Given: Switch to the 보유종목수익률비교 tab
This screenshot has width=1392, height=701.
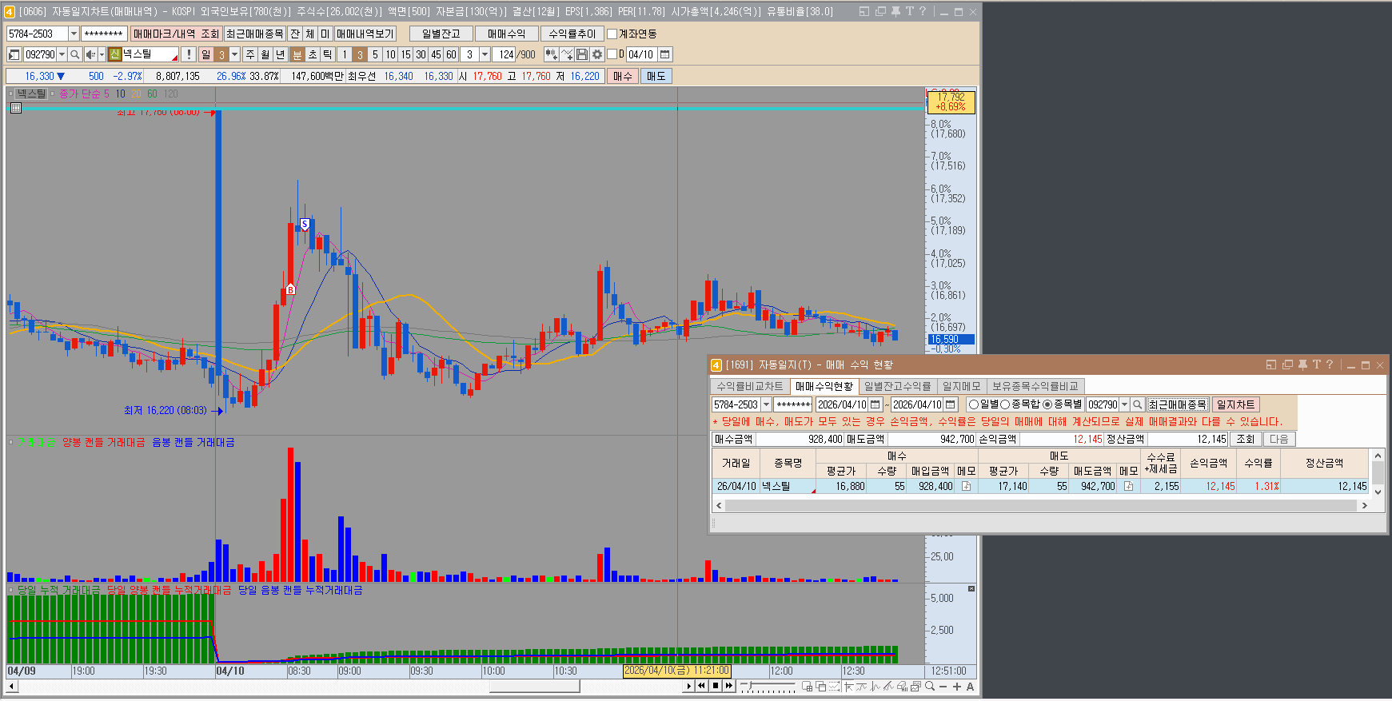Looking at the screenshot, I should (x=1035, y=386).
